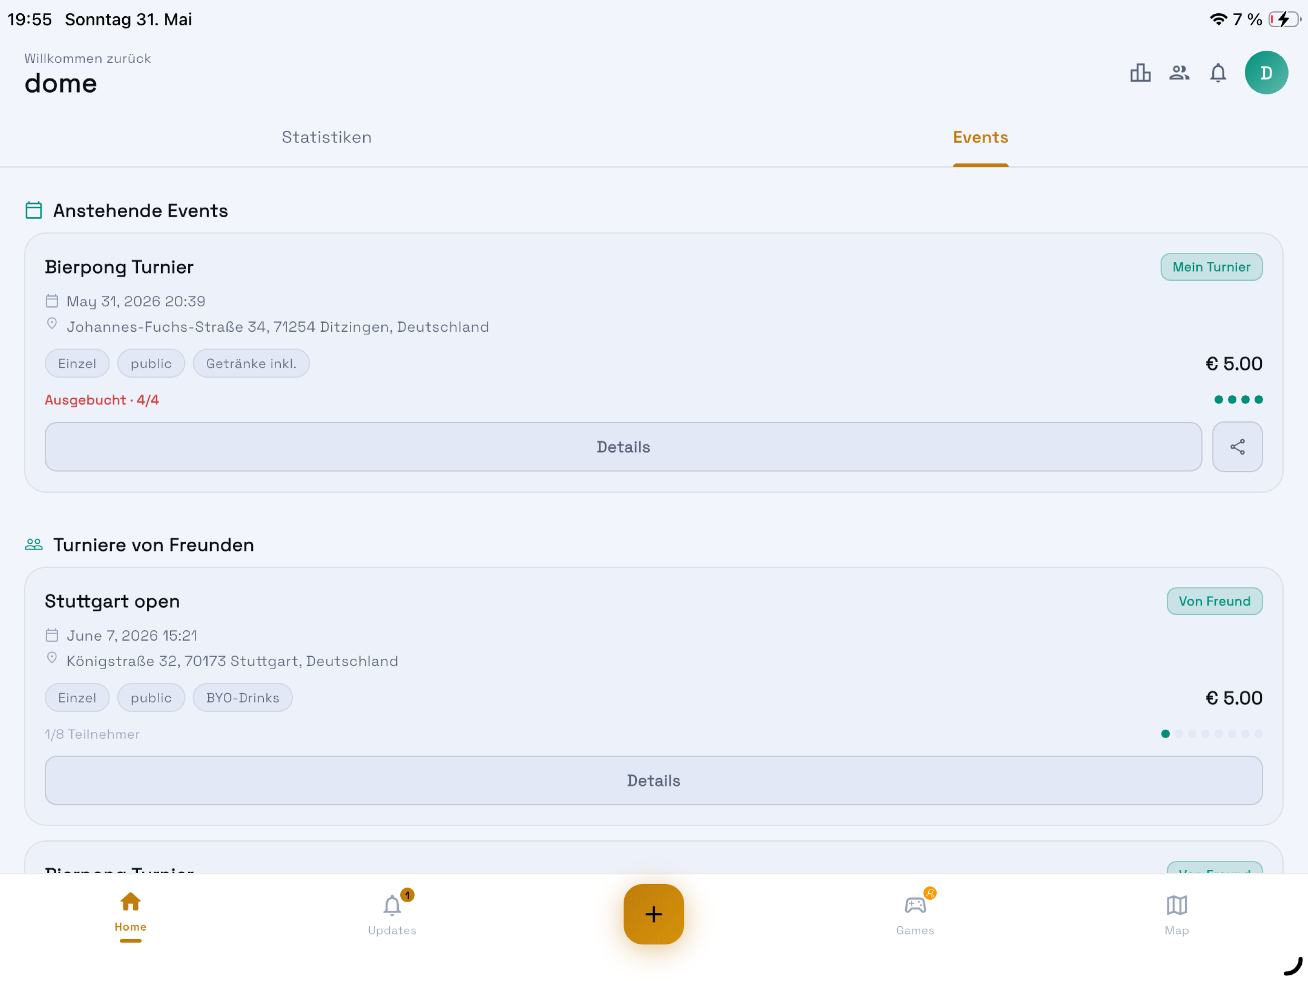
Task: Click participant dots on Stuttgart open card
Action: coord(1212,734)
